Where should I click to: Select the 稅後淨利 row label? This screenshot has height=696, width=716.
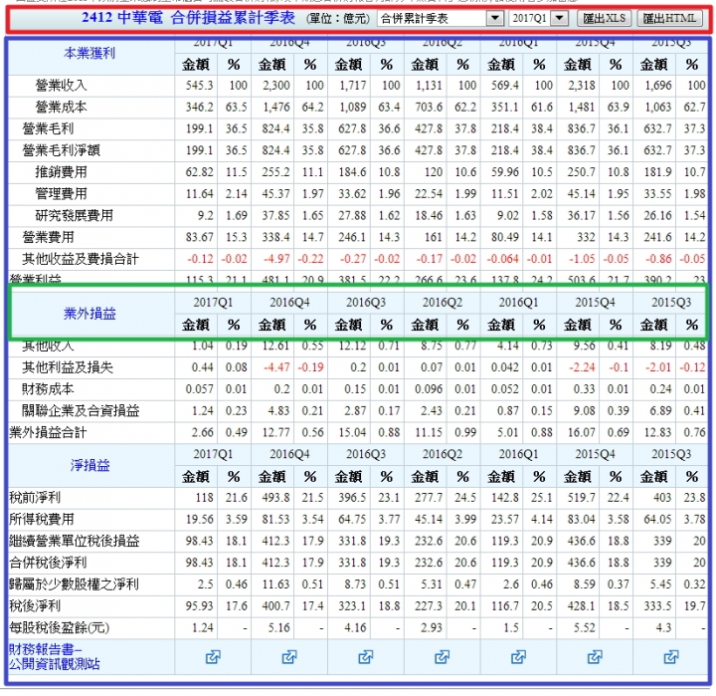35,606
